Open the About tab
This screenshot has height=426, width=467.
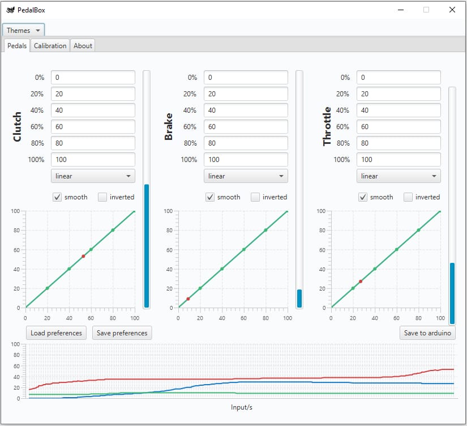pyautogui.click(x=83, y=46)
